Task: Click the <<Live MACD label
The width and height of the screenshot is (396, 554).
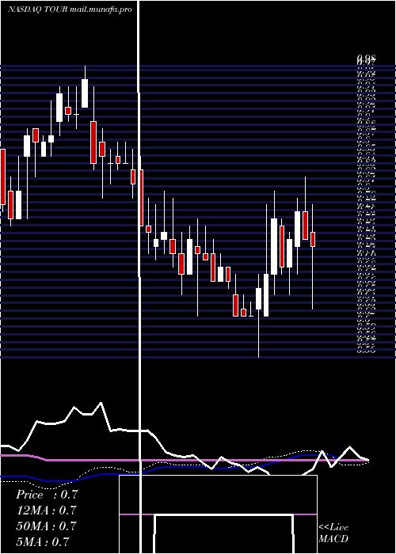Action: pos(333,533)
